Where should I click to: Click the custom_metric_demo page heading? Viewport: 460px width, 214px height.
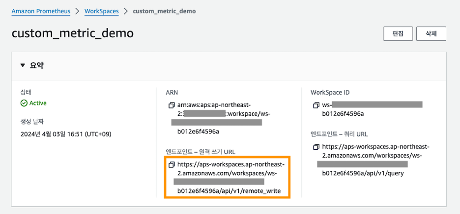point(72,34)
